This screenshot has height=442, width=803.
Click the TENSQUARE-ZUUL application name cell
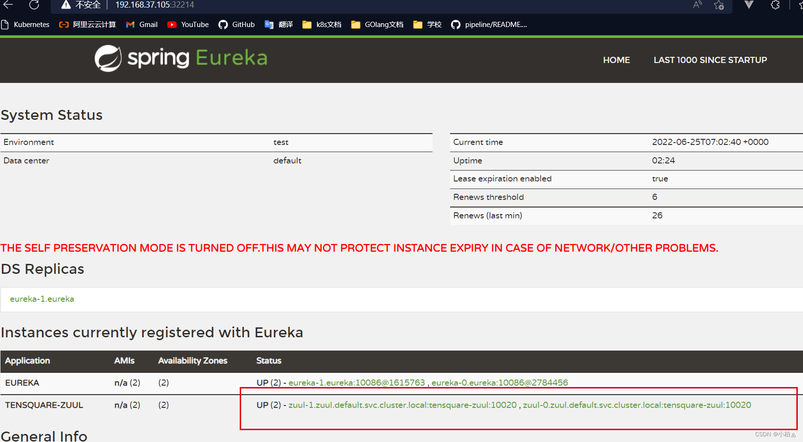point(44,405)
